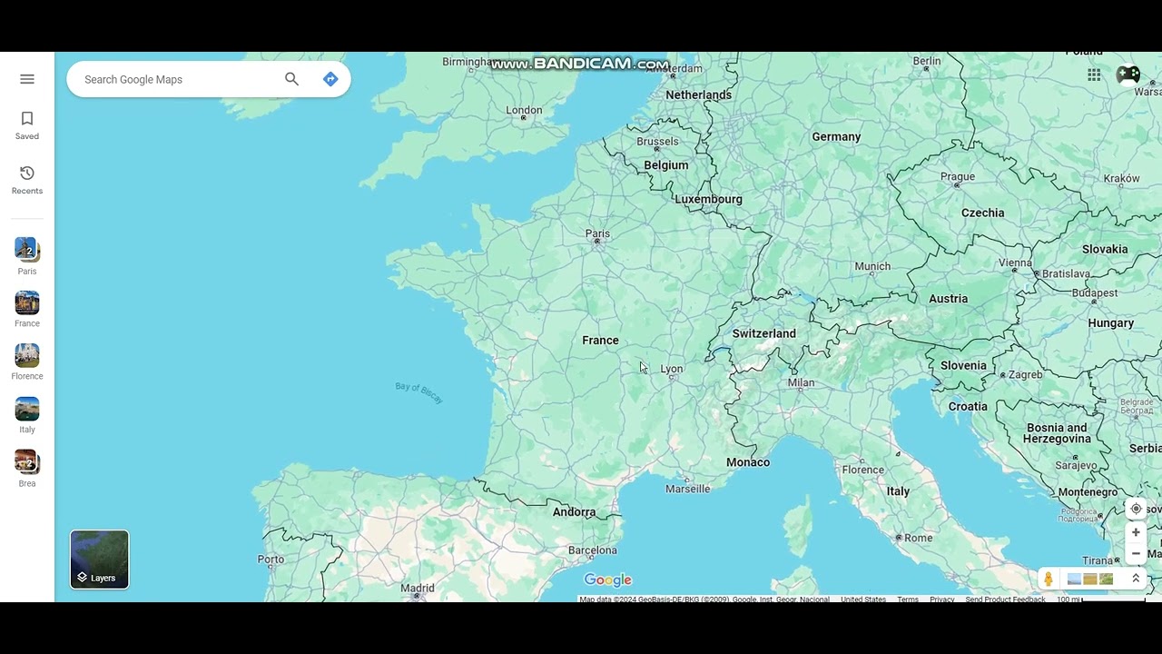Select the Monaco label on map

(748, 462)
